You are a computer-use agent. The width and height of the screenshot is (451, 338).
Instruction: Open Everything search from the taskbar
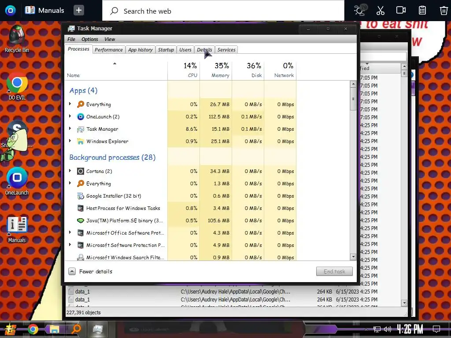(x=76, y=329)
